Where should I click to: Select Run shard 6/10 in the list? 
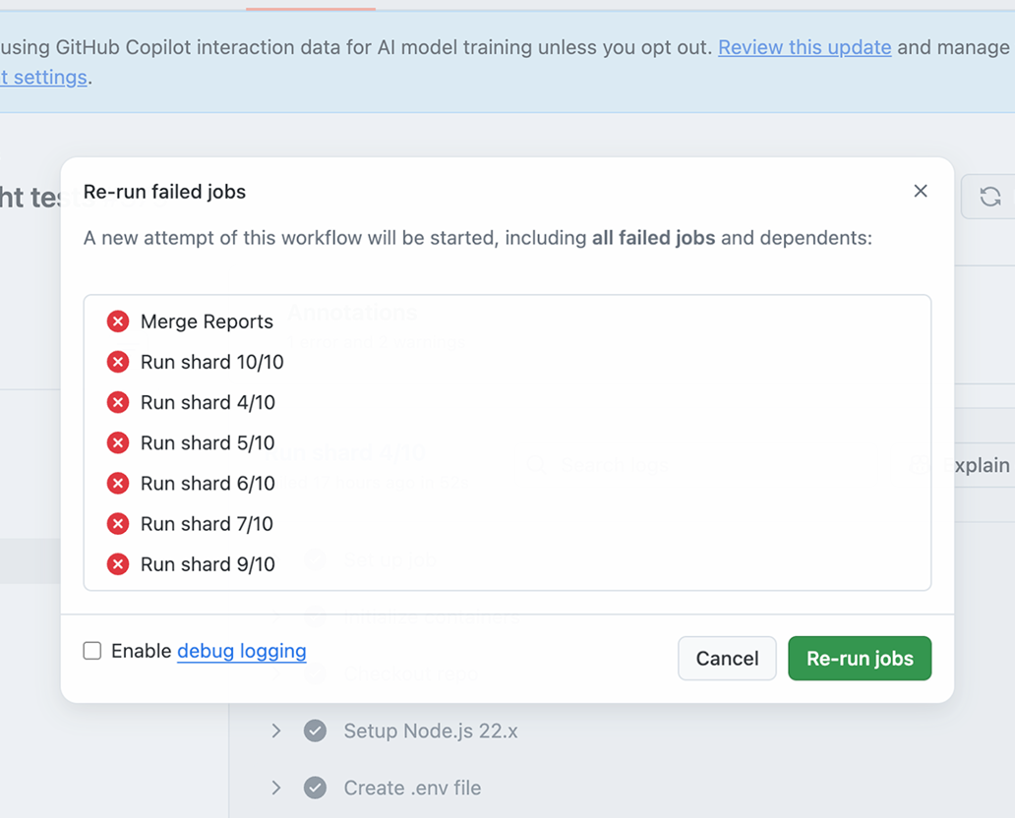pos(208,484)
